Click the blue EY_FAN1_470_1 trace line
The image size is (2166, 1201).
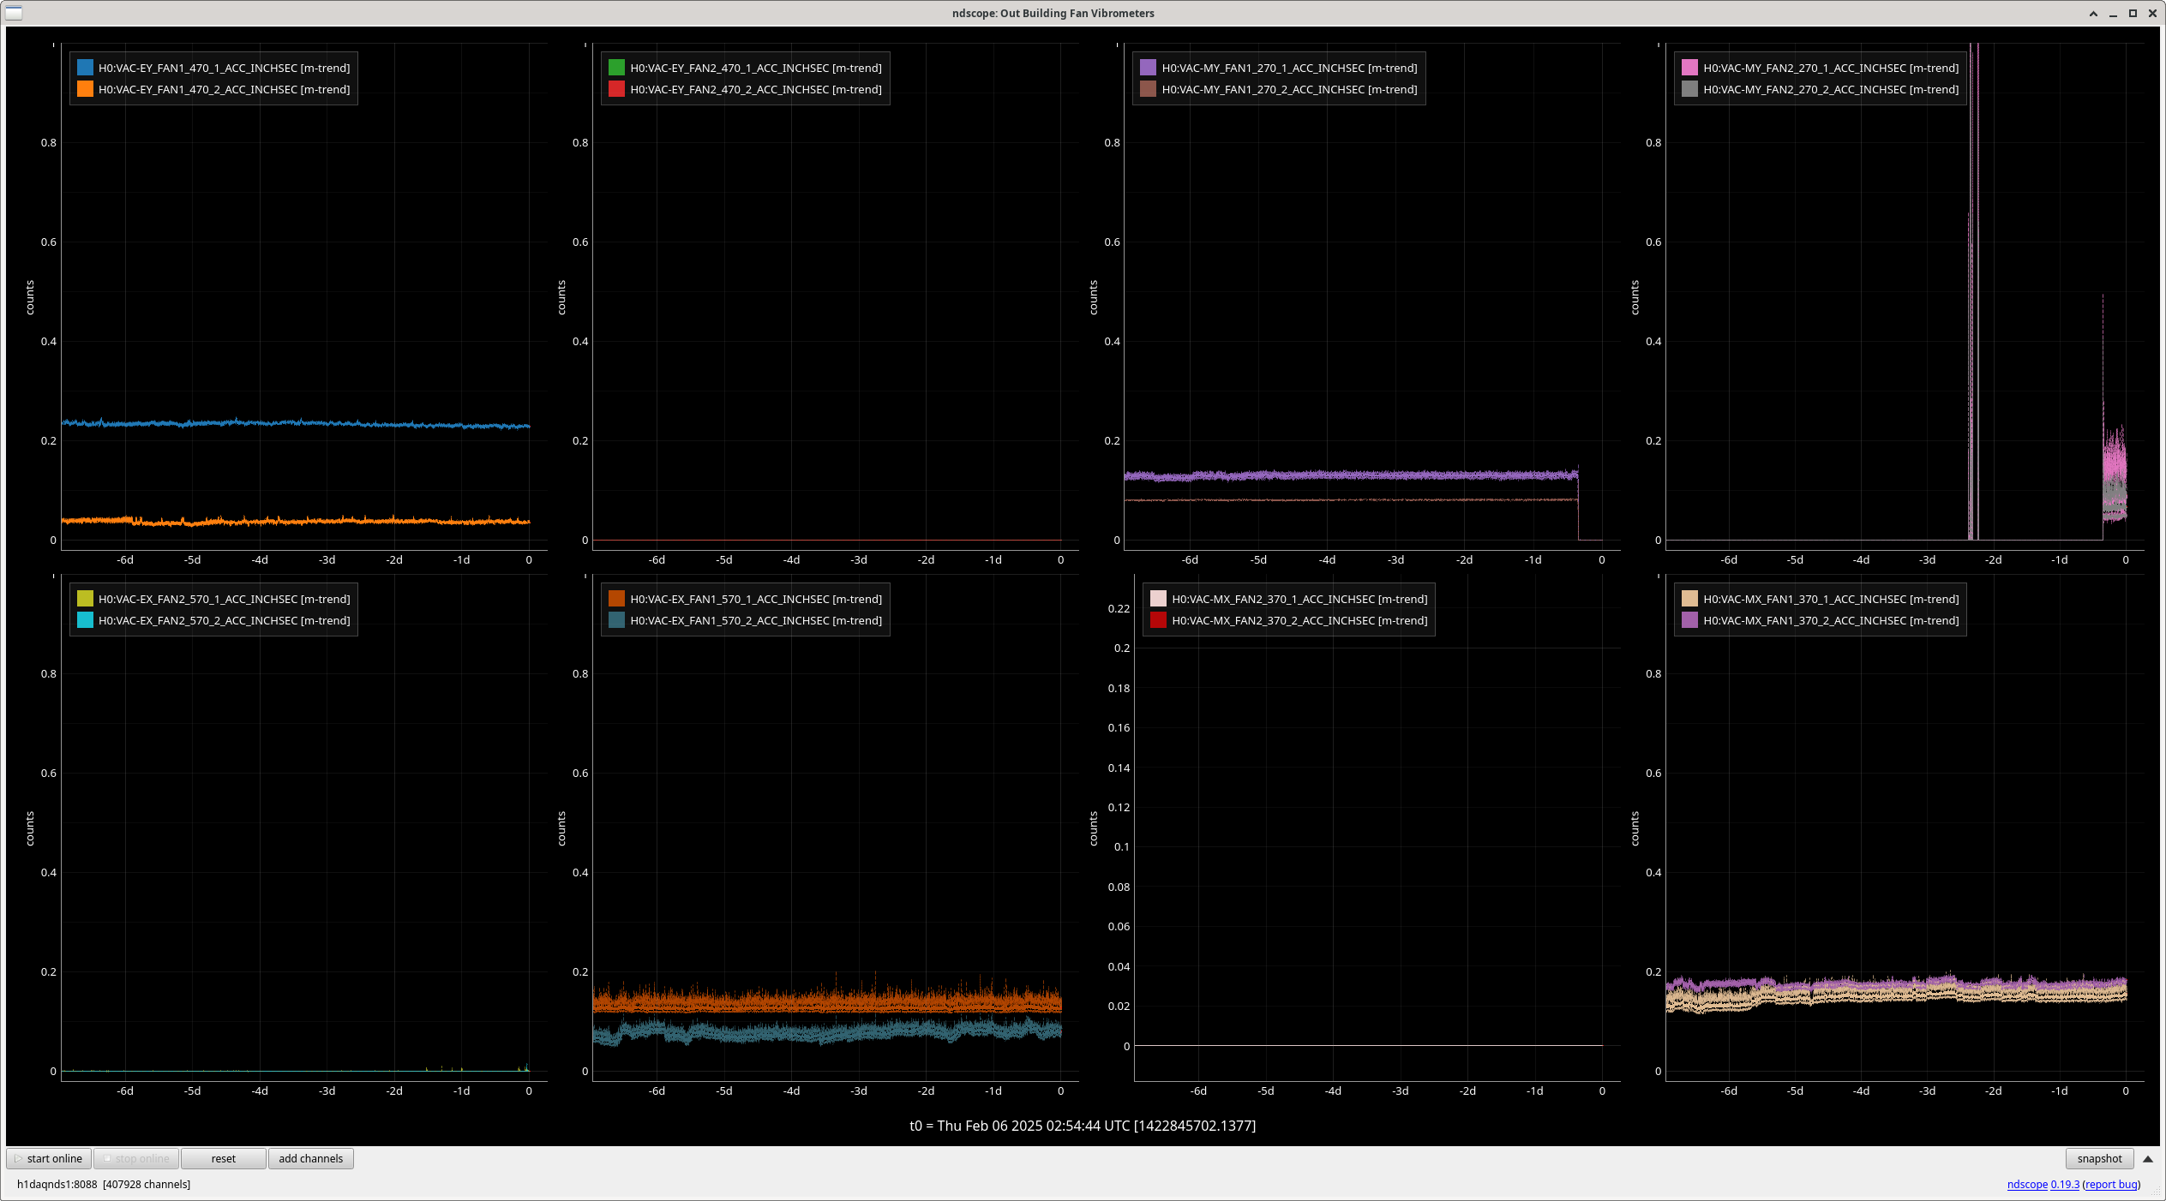tap(296, 423)
